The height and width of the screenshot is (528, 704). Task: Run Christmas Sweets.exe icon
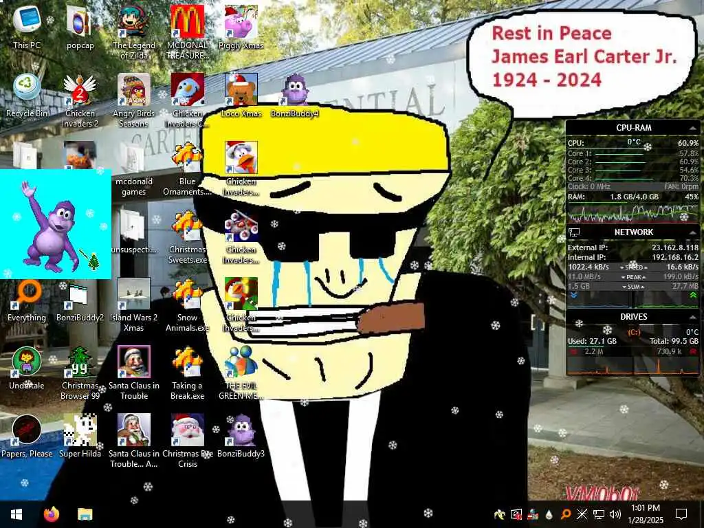pyautogui.click(x=188, y=237)
